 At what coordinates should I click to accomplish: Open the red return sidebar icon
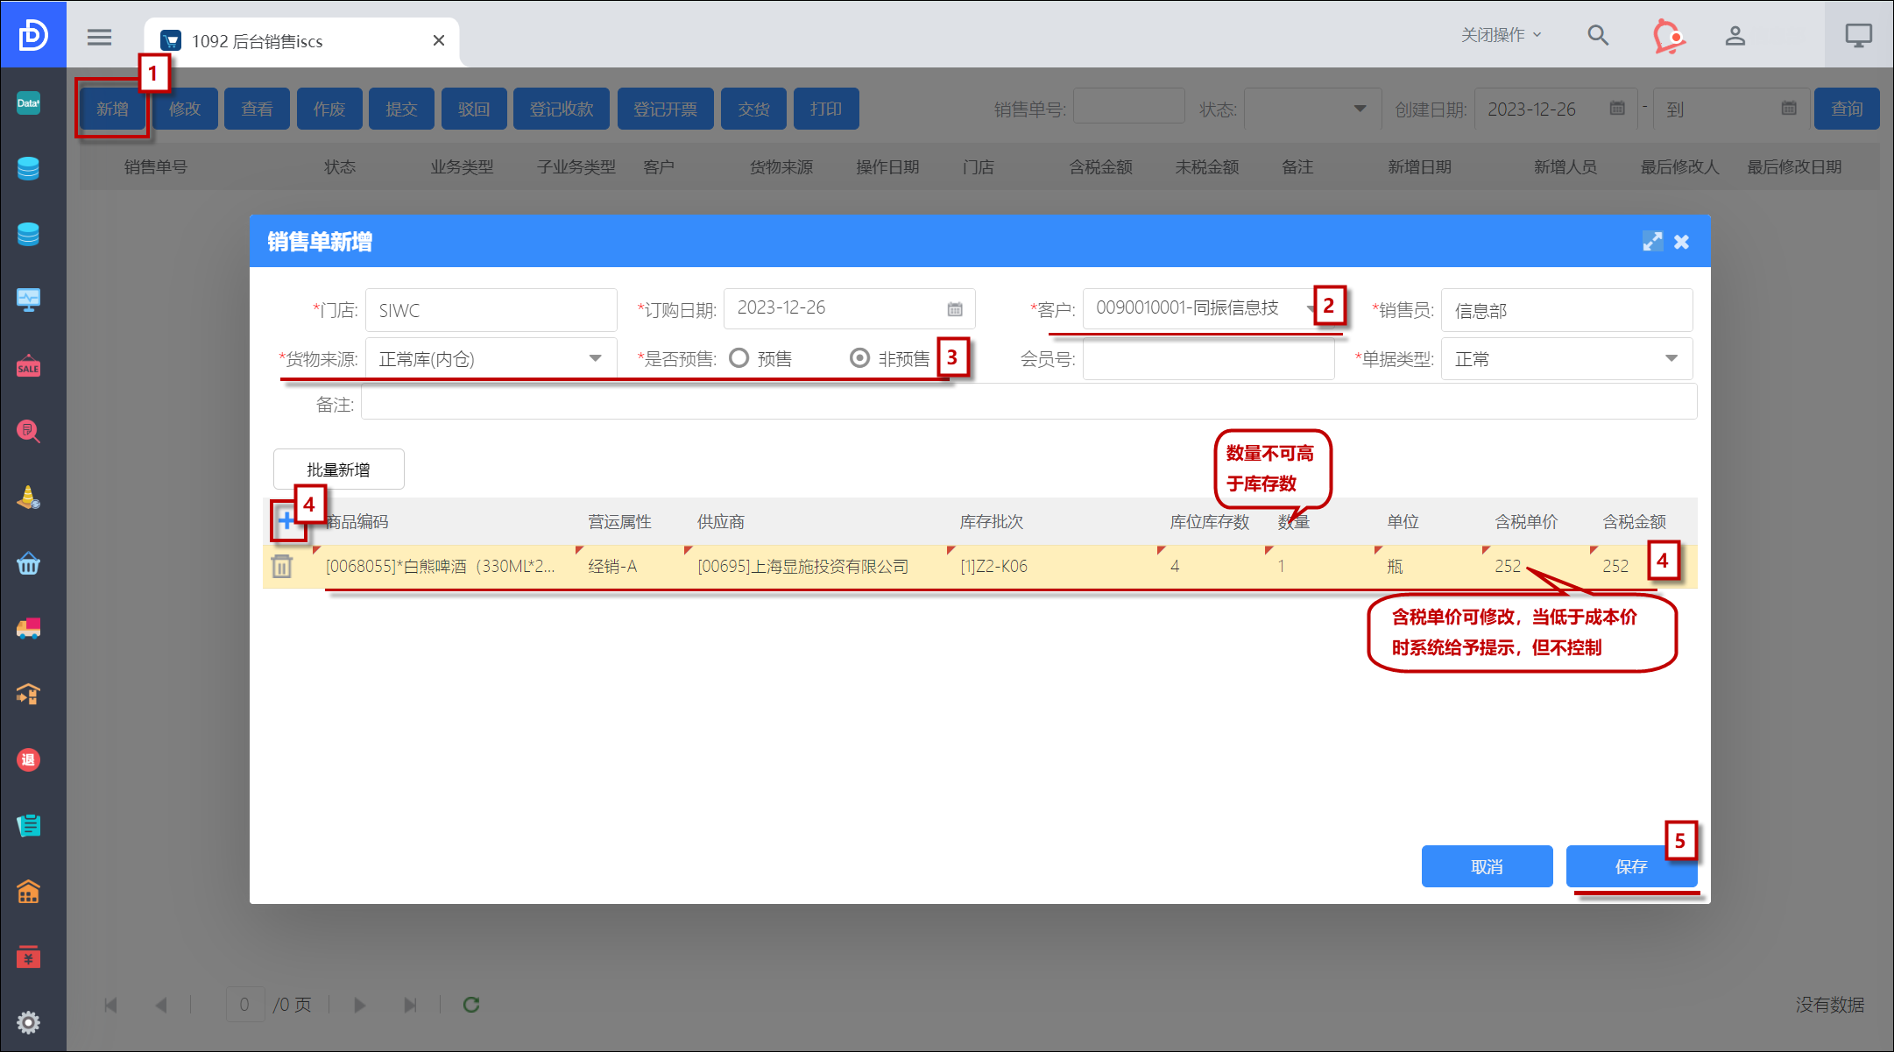29,759
